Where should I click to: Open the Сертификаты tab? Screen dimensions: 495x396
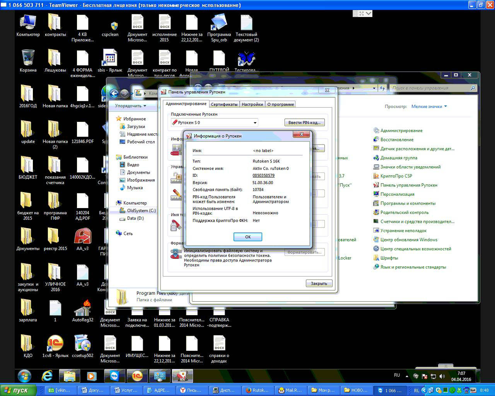tap(224, 104)
